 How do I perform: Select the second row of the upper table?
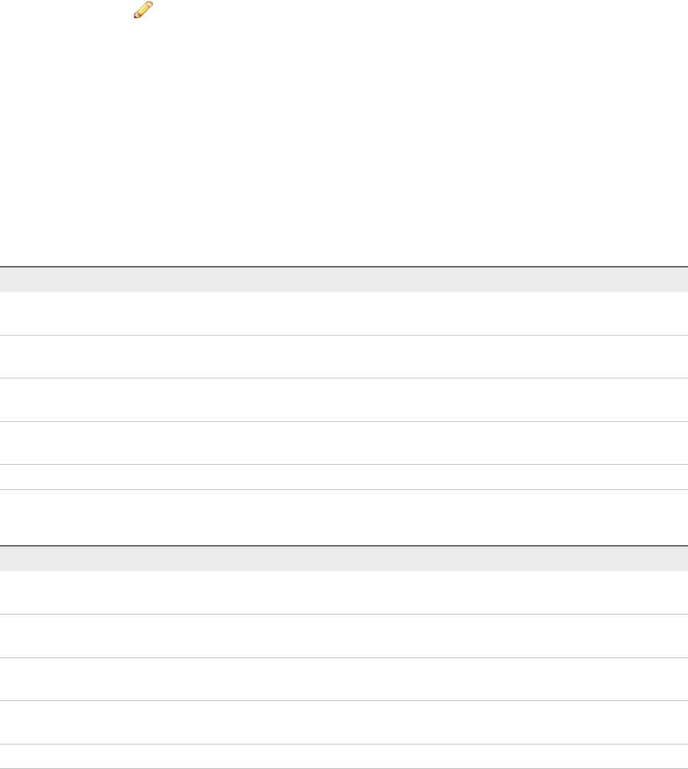point(344,356)
